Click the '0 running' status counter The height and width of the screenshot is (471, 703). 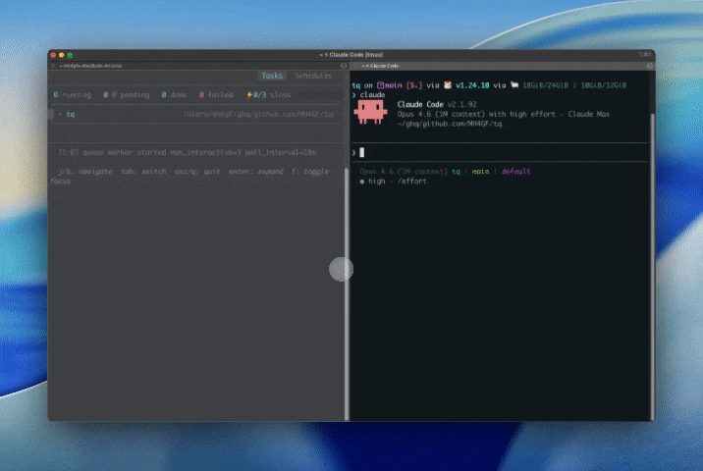[x=73, y=95]
